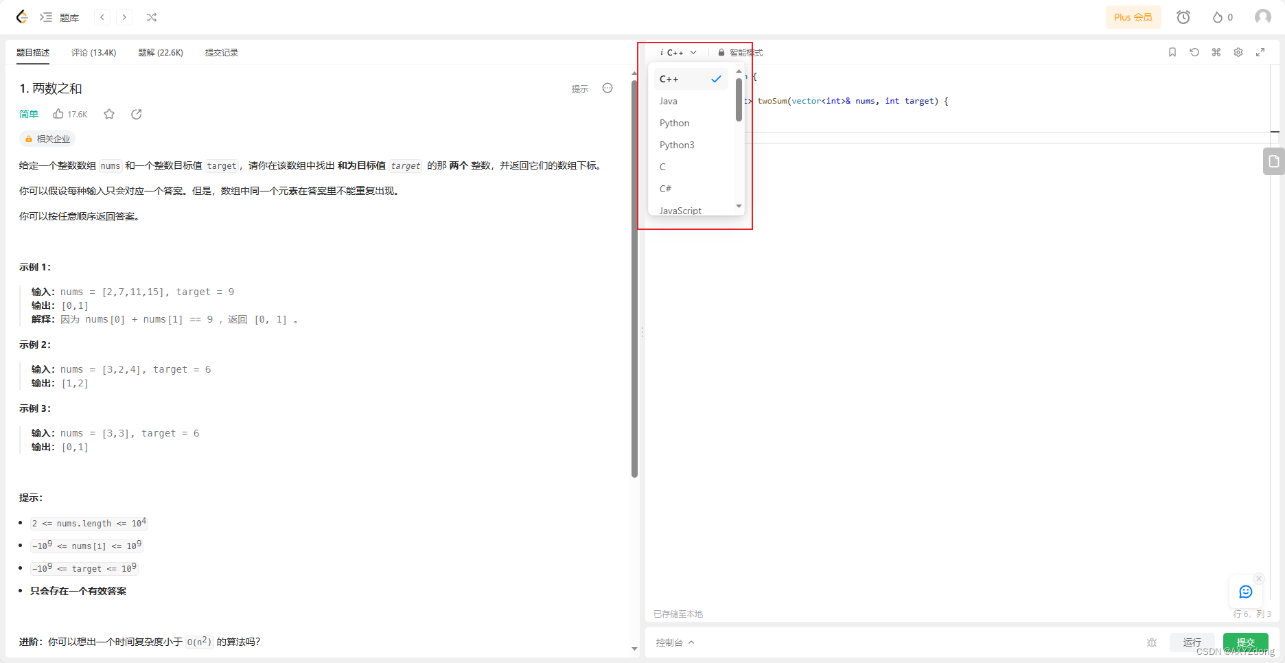Switch to the 题目描述 tab
Image resolution: width=1285 pixels, height=663 pixels.
coord(33,52)
